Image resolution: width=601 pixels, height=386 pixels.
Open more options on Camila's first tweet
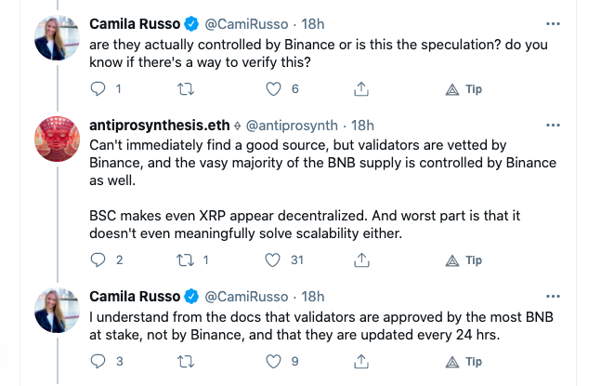tap(553, 24)
